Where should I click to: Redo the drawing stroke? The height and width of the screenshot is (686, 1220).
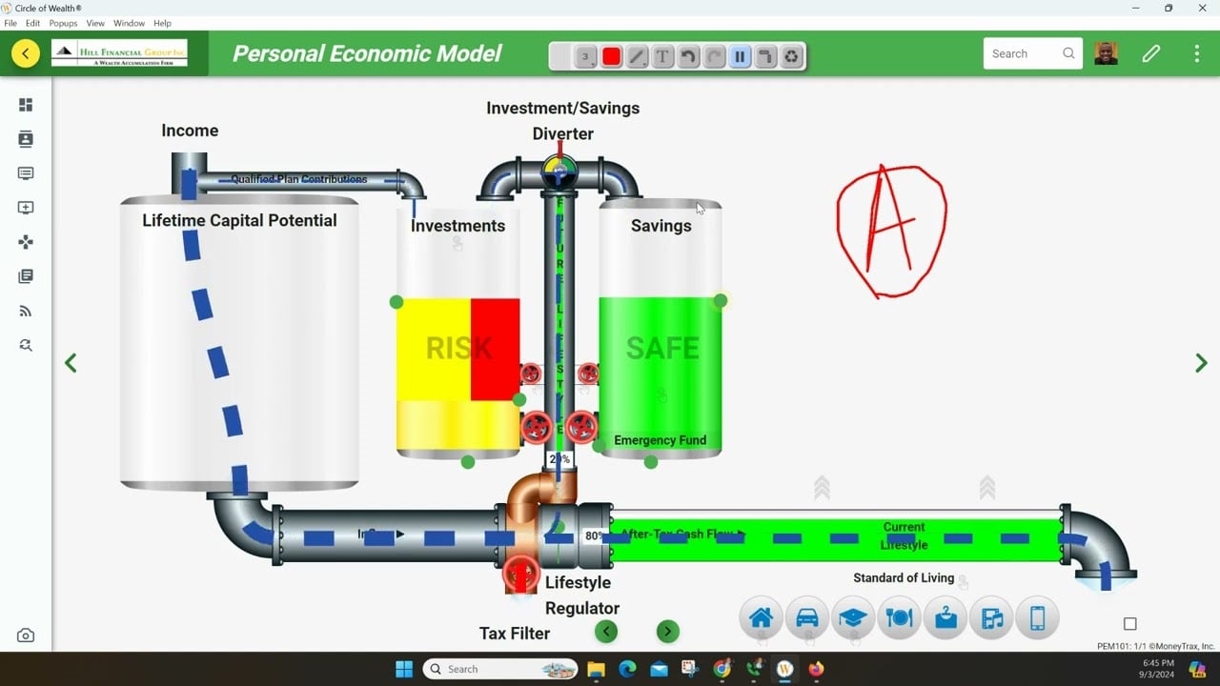point(714,56)
